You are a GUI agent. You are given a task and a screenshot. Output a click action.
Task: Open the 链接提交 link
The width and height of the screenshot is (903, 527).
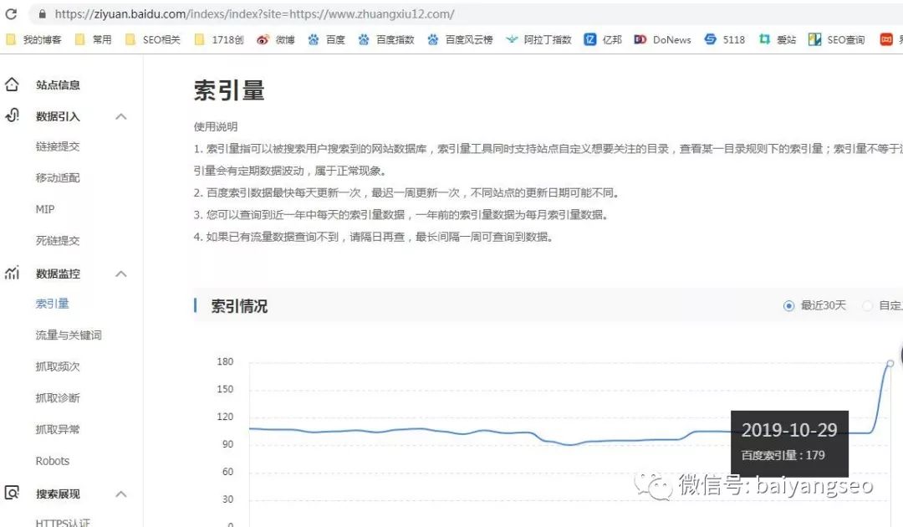(58, 146)
